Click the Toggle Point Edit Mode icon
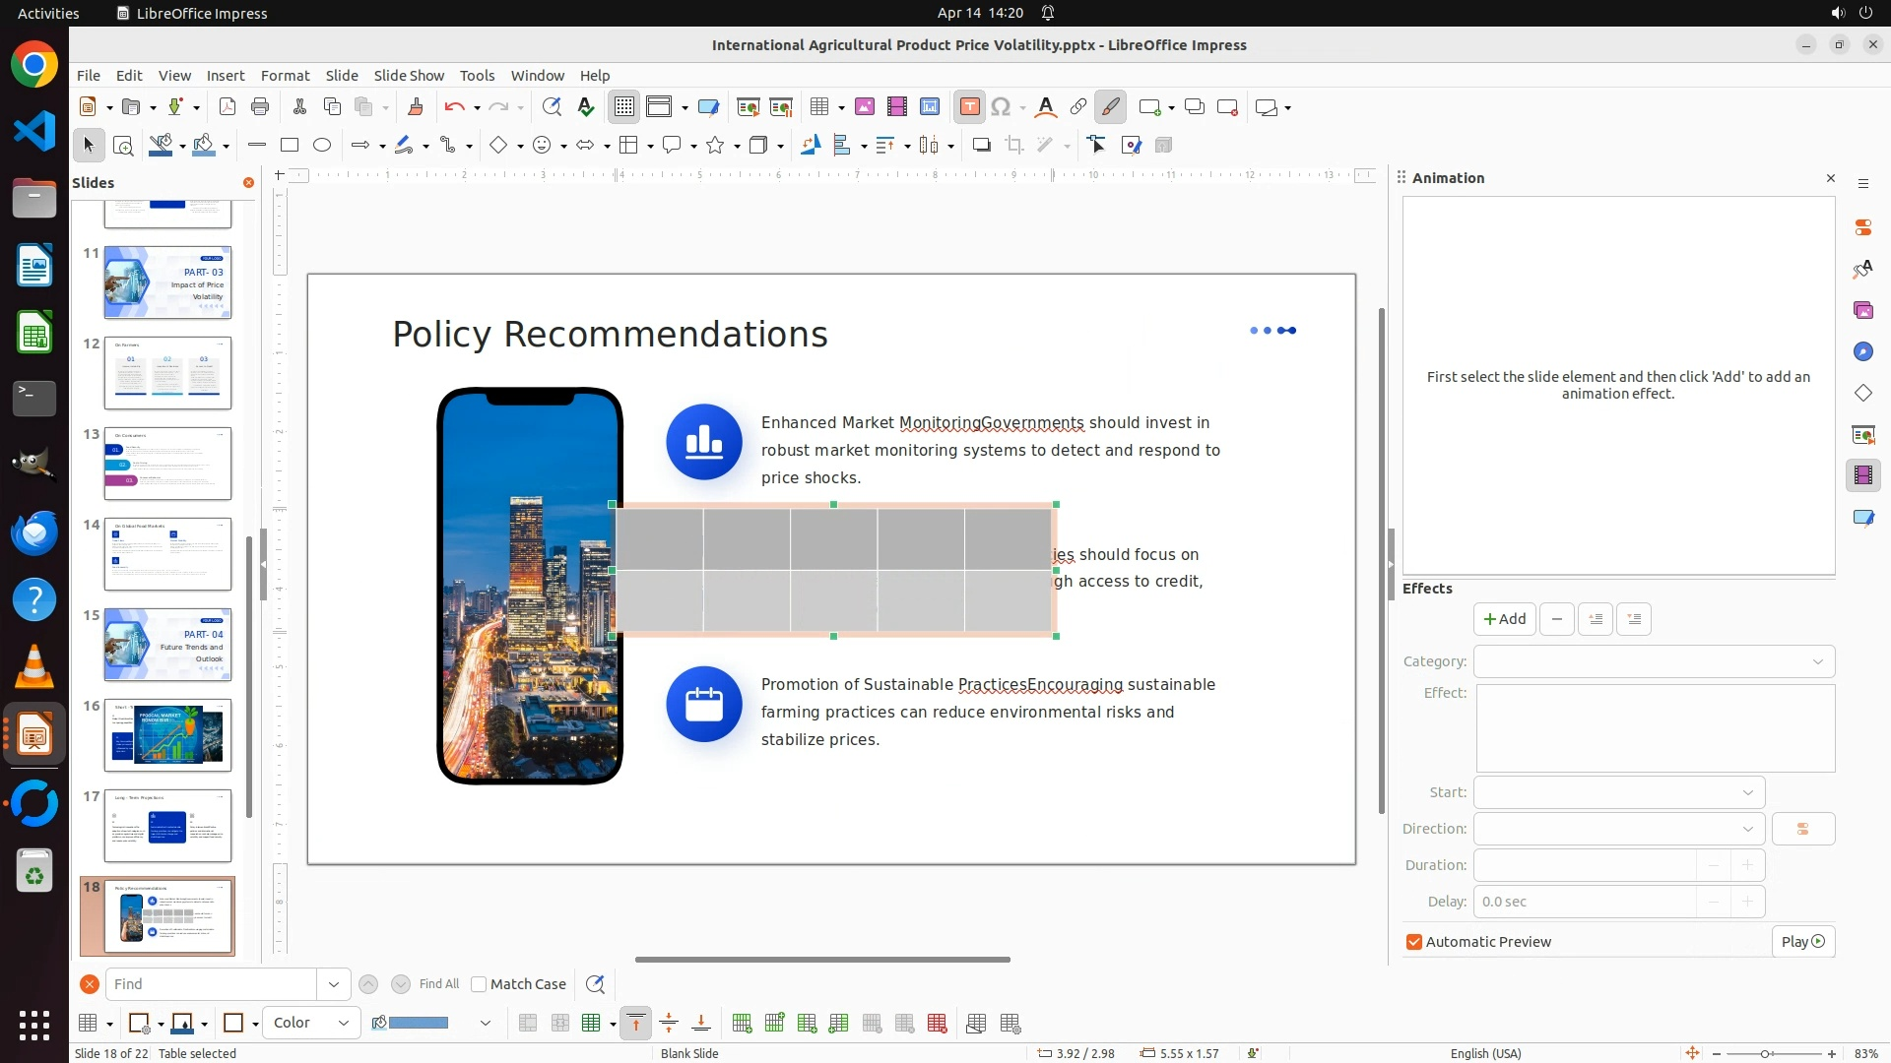The height and width of the screenshot is (1063, 1891). (x=1097, y=146)
